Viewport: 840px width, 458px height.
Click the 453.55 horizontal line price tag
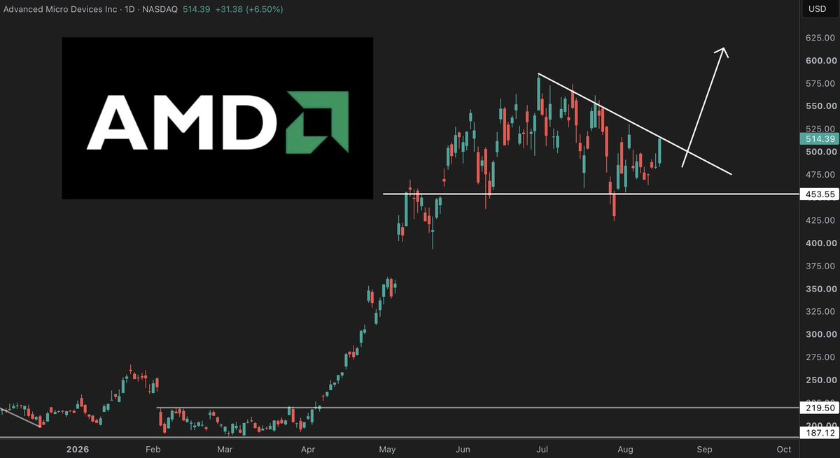[x=820, y=194]
